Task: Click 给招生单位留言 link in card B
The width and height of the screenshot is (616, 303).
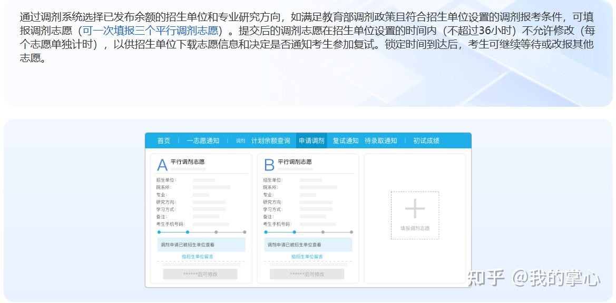Action: click(x=307, y=257)
